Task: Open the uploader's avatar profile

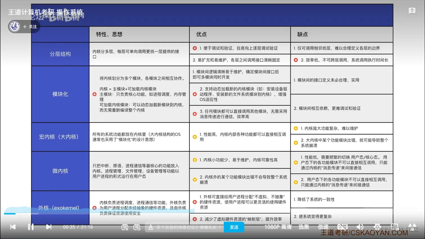Action: [15, 27]
